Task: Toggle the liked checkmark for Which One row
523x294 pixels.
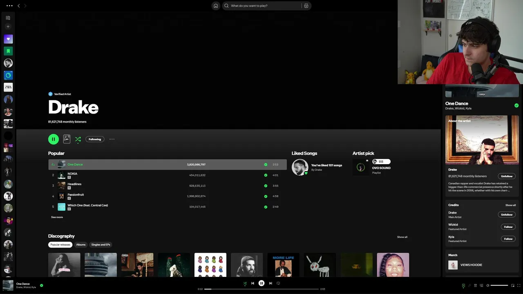Action: (266, 207)
